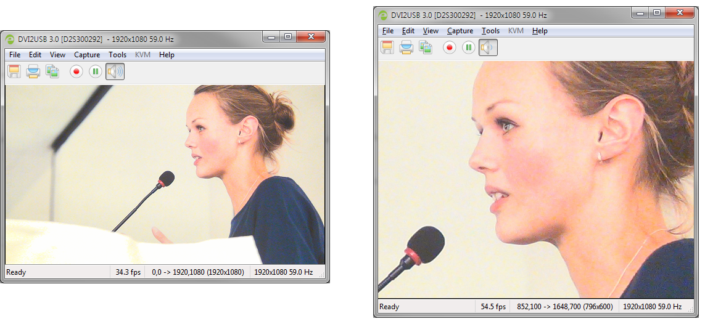
Task: Start recording in the left window
Action: coord(76,71)
